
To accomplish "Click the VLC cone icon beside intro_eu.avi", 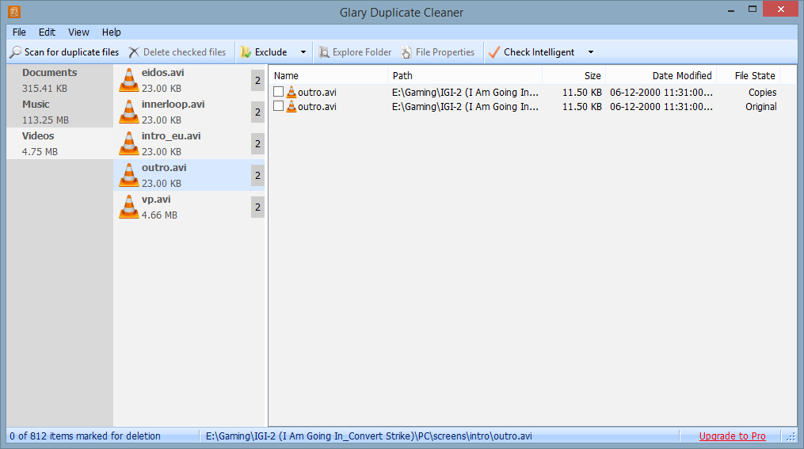I will (128, 143).
